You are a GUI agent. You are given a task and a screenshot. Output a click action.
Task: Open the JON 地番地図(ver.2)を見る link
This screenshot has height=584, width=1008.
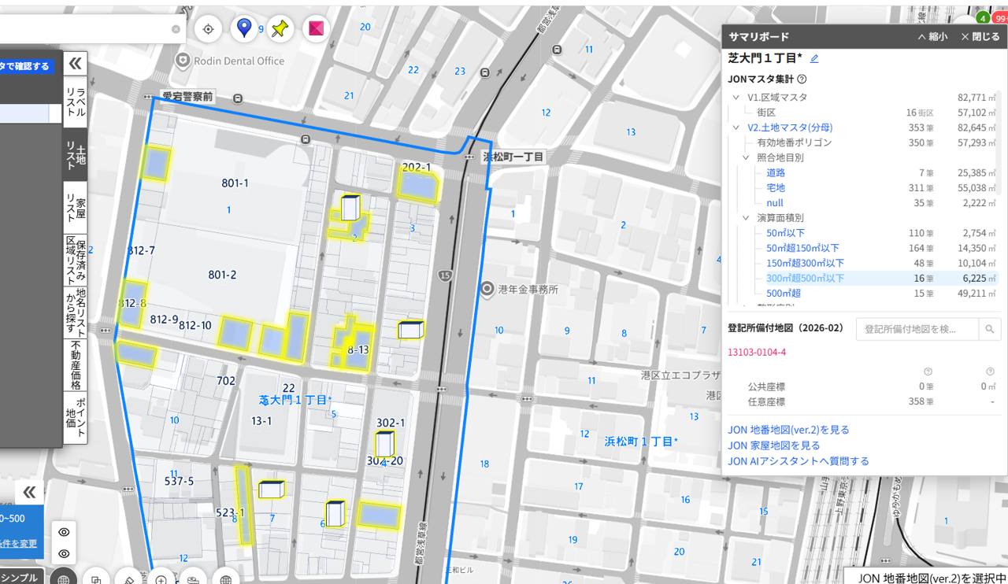point(788,430)
